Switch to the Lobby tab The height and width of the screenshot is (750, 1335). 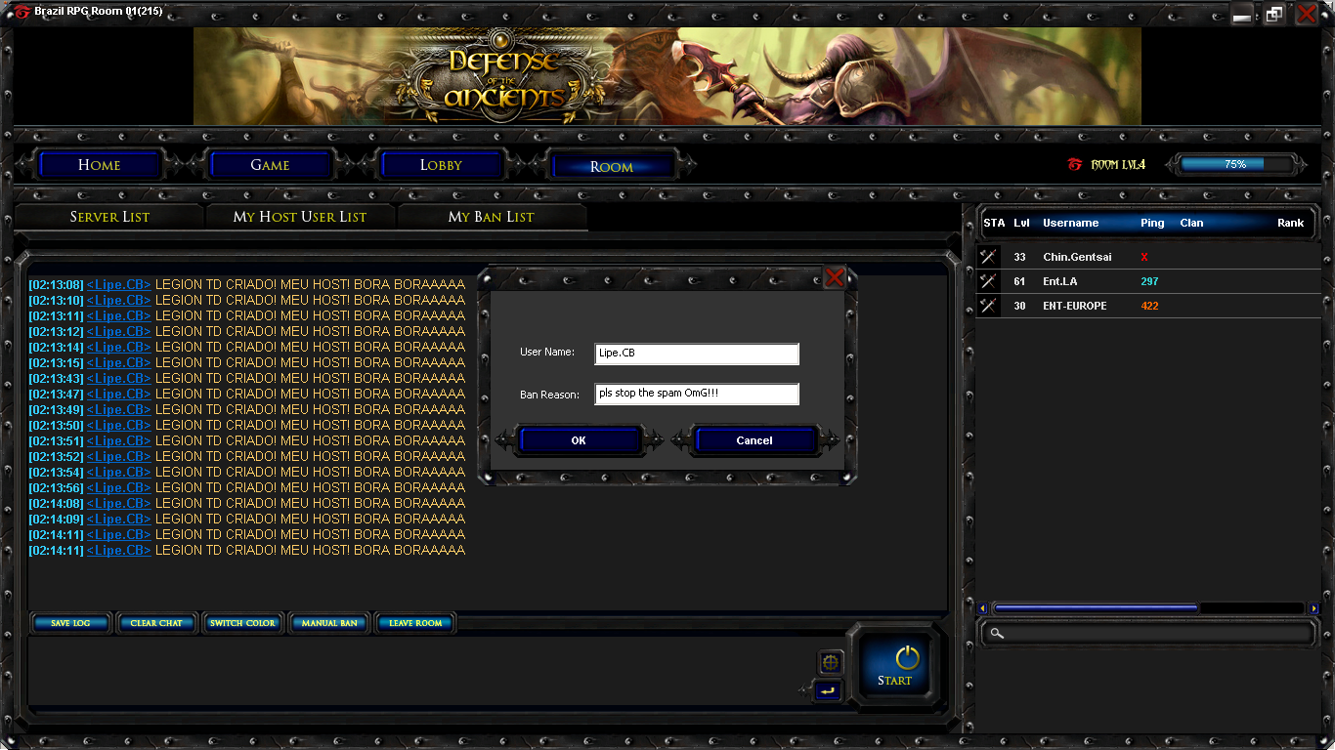441,165
